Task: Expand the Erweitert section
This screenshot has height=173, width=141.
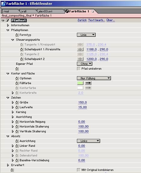Action: click(8, 165)
